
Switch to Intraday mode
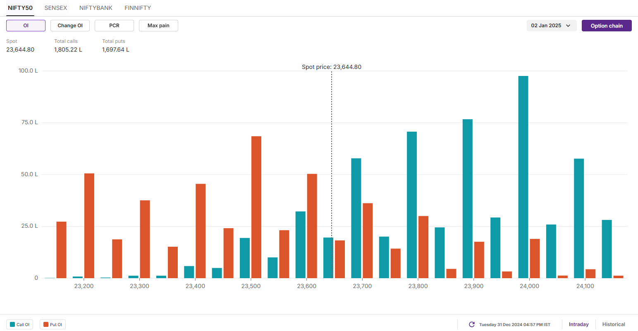click(578, 324)
